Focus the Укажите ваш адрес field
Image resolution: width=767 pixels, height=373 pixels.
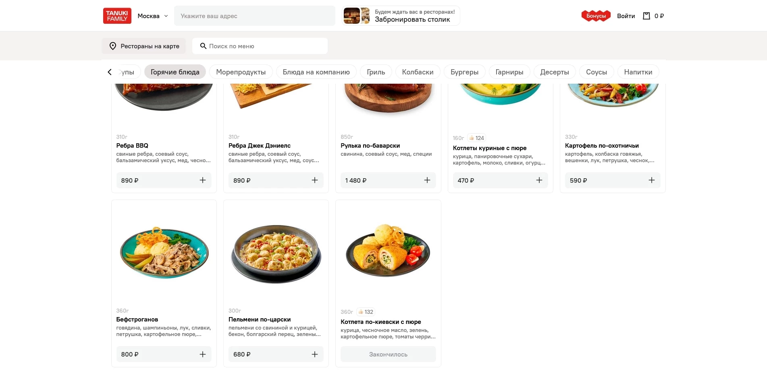click(254, 16)
